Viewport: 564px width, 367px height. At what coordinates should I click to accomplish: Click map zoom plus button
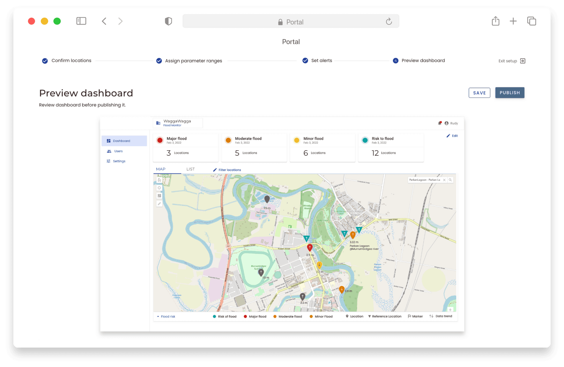point(450,310)
